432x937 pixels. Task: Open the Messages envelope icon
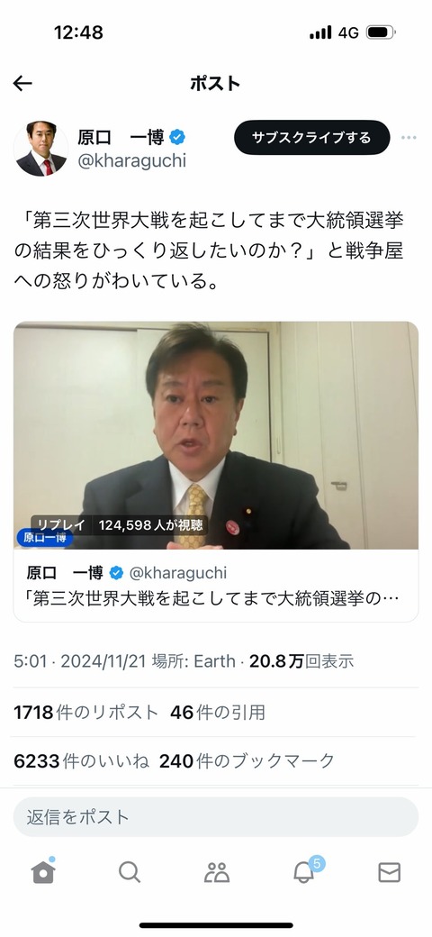pos(389,872)
